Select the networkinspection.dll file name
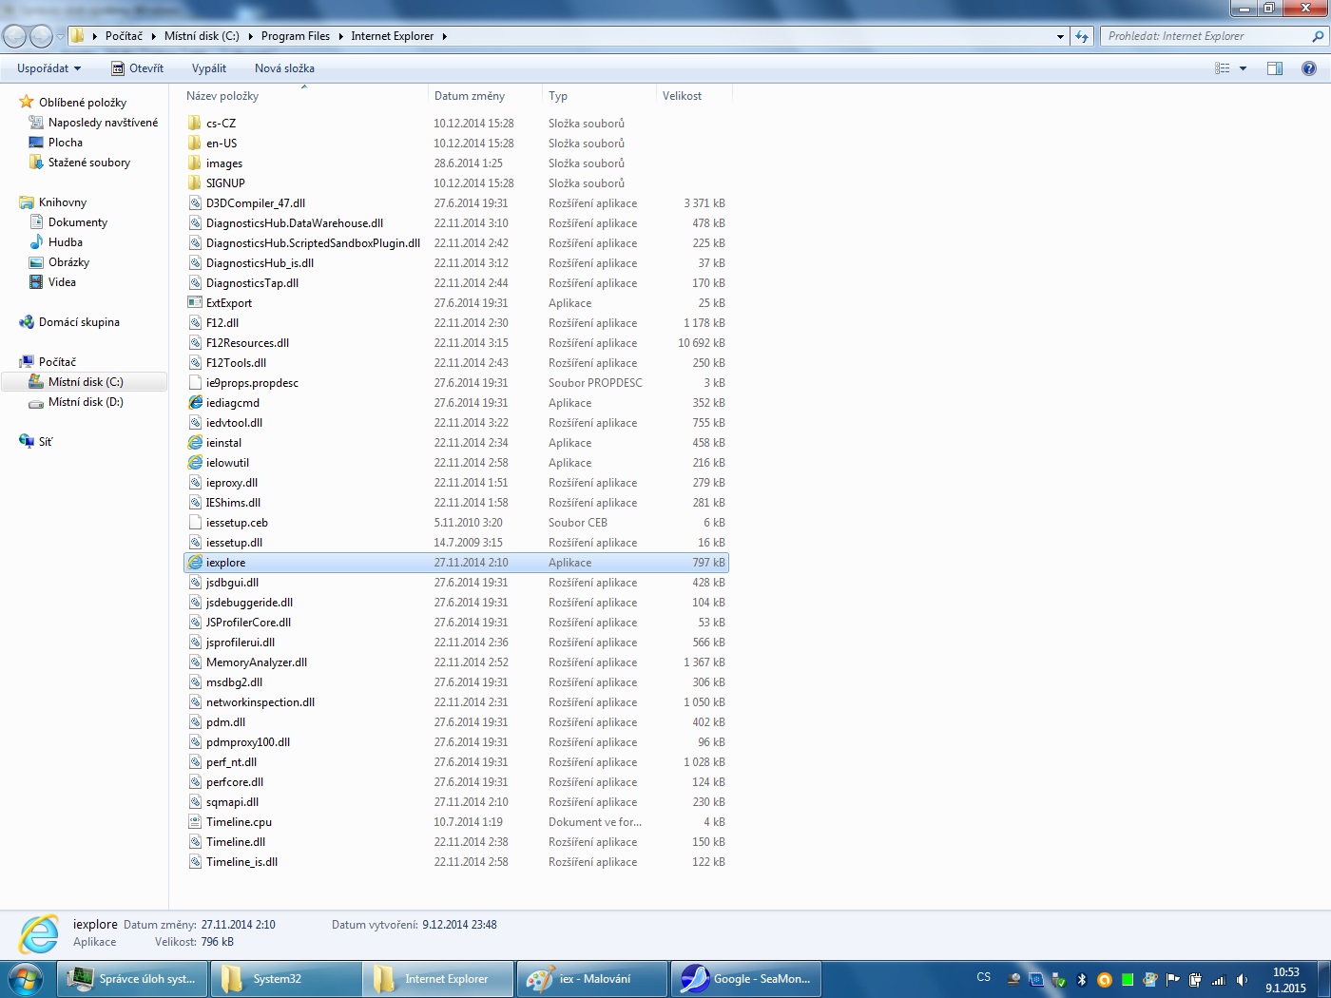Image resolution: width=1331 pixels, height=998 pixels. (260, 702)
